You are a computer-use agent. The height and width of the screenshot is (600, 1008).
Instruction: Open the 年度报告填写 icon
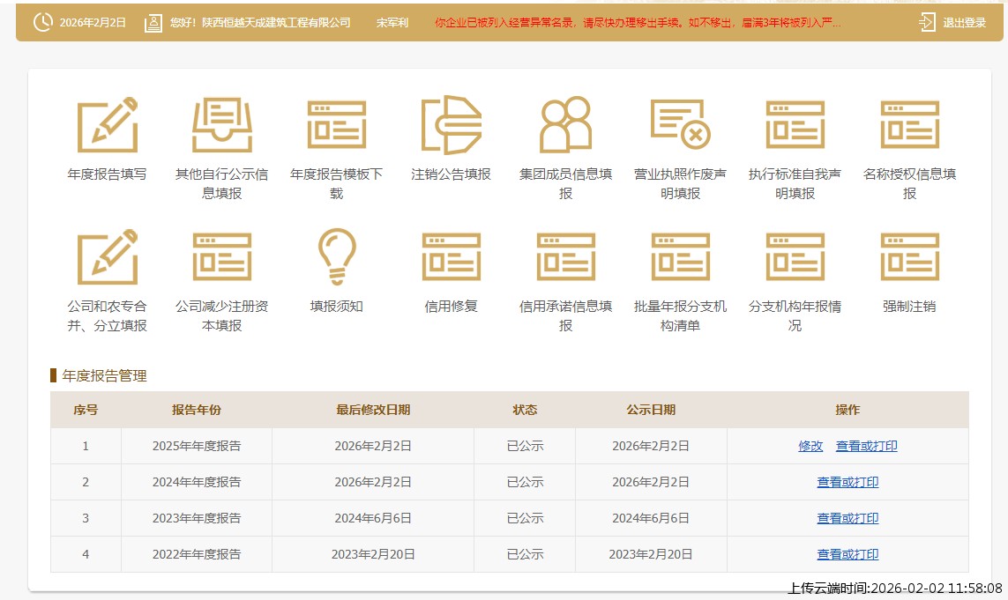[x=108, y=125]
